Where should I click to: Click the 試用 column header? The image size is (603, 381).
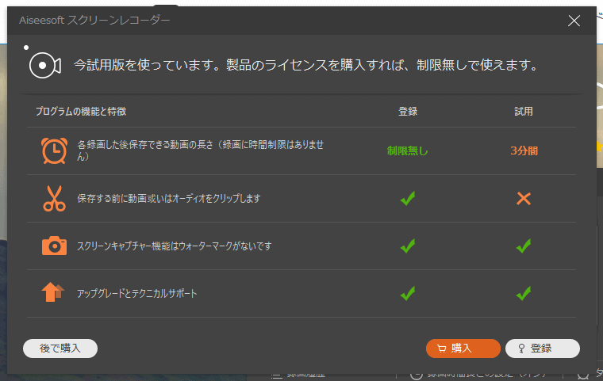coord(524,112)
